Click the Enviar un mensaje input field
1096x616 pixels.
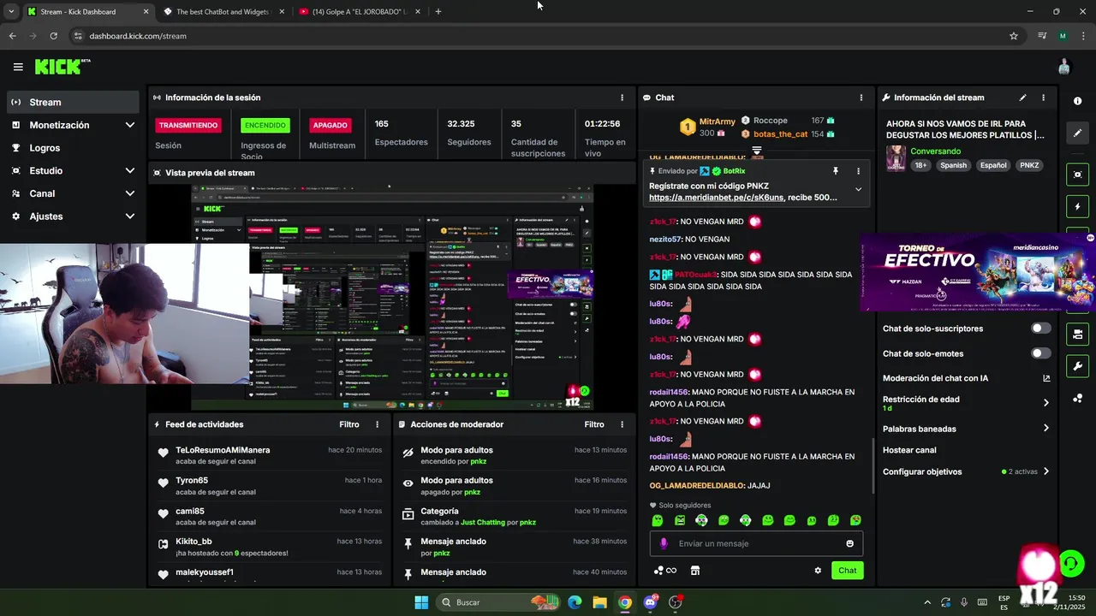(x=757, y=543)
